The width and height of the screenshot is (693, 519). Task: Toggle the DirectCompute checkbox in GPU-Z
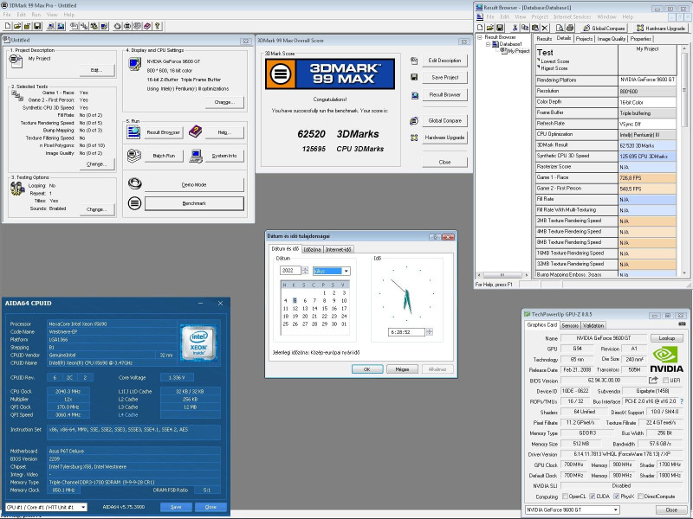[x=640, y=496]
